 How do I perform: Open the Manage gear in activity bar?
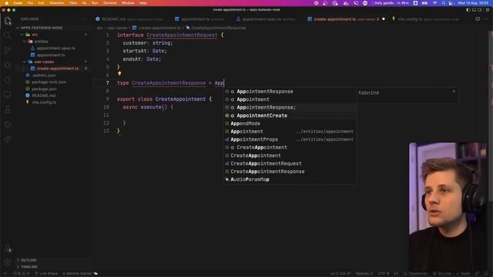point(8,262)
